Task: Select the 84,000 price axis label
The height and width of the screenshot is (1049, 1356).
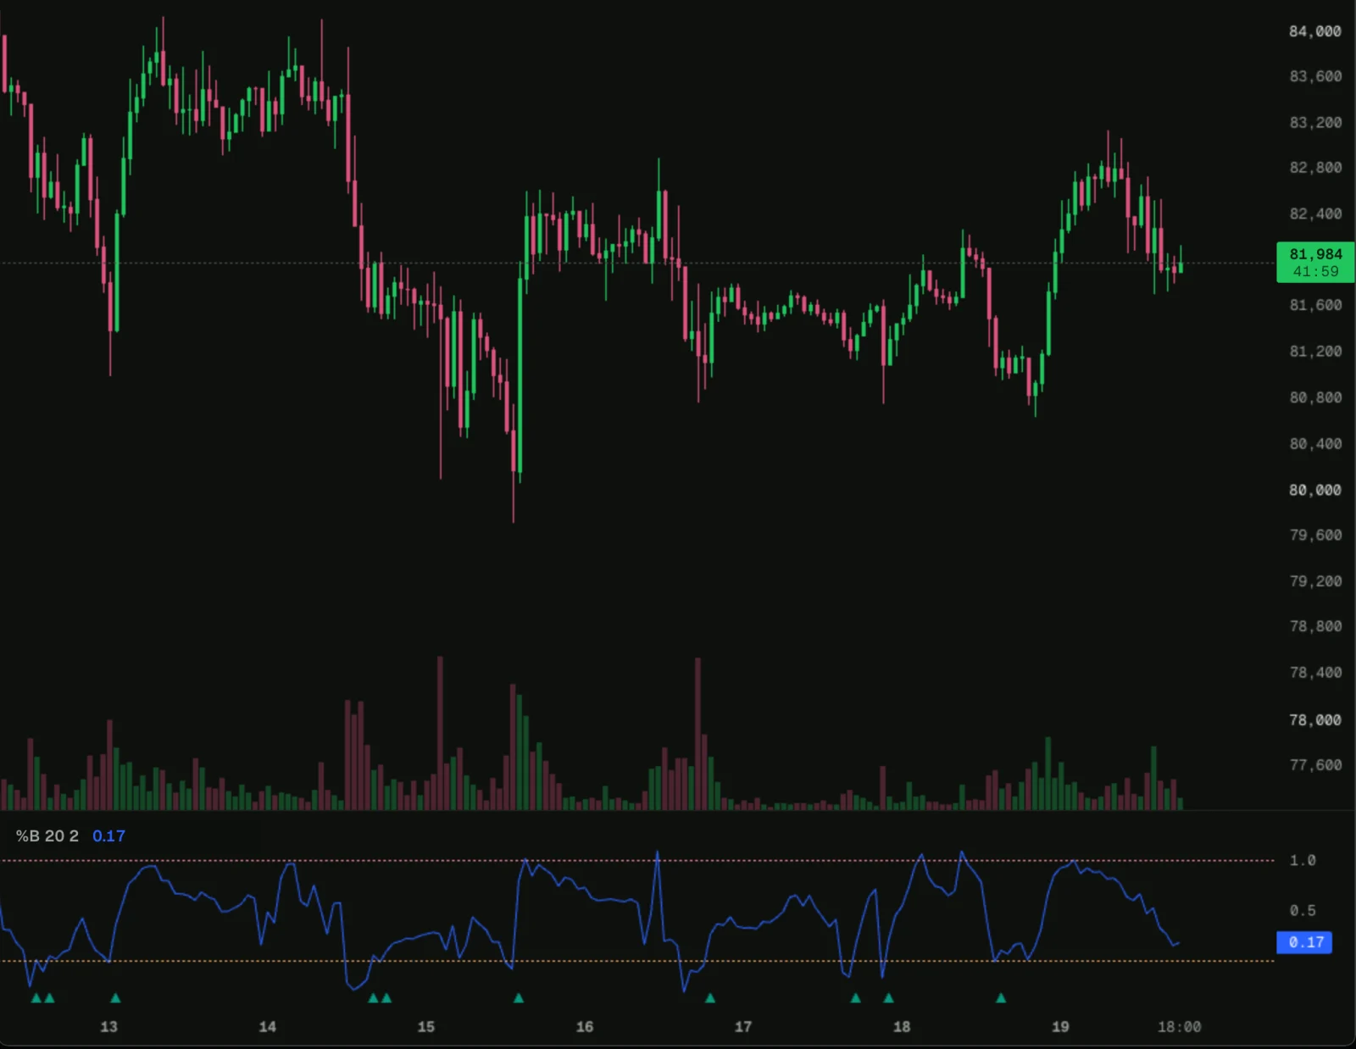Action: pyautogui.click(x=1315, y=31)
